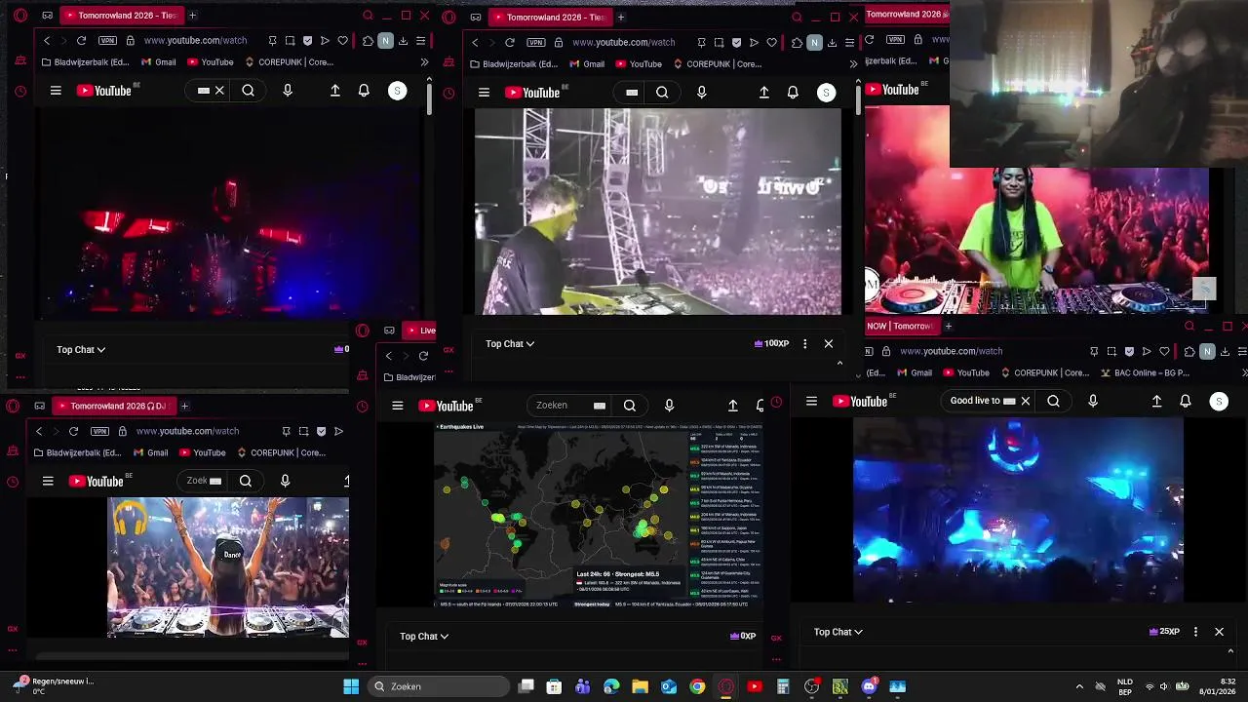Open Gmail bookmark in top-left window

159,62
